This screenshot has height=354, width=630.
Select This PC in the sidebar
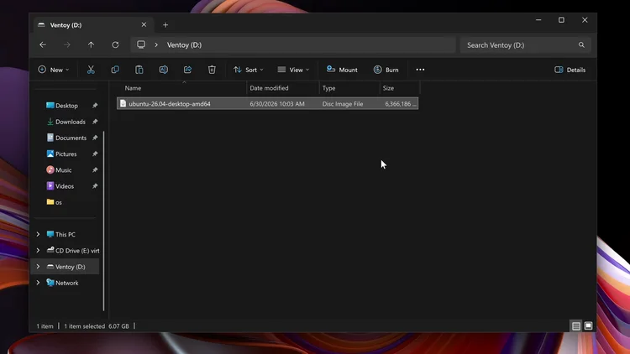click(66, 234)
